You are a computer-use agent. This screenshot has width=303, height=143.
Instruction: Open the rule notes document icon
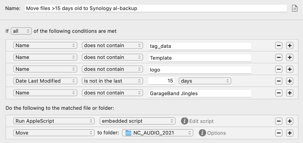click(294, 8)
